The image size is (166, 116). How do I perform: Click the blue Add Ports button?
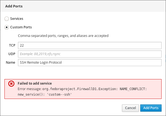[151, 108]
